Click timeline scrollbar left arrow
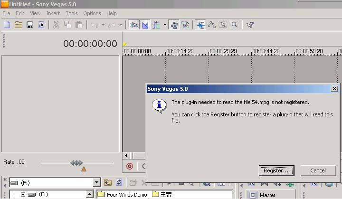The width and height of the screenshot is (342, 199). [x=126, y=156]
